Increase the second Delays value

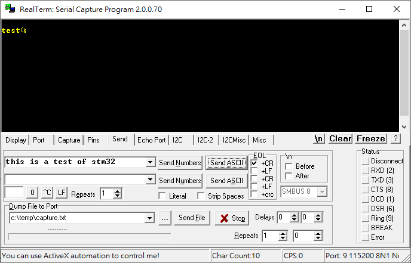click(318, 215)
